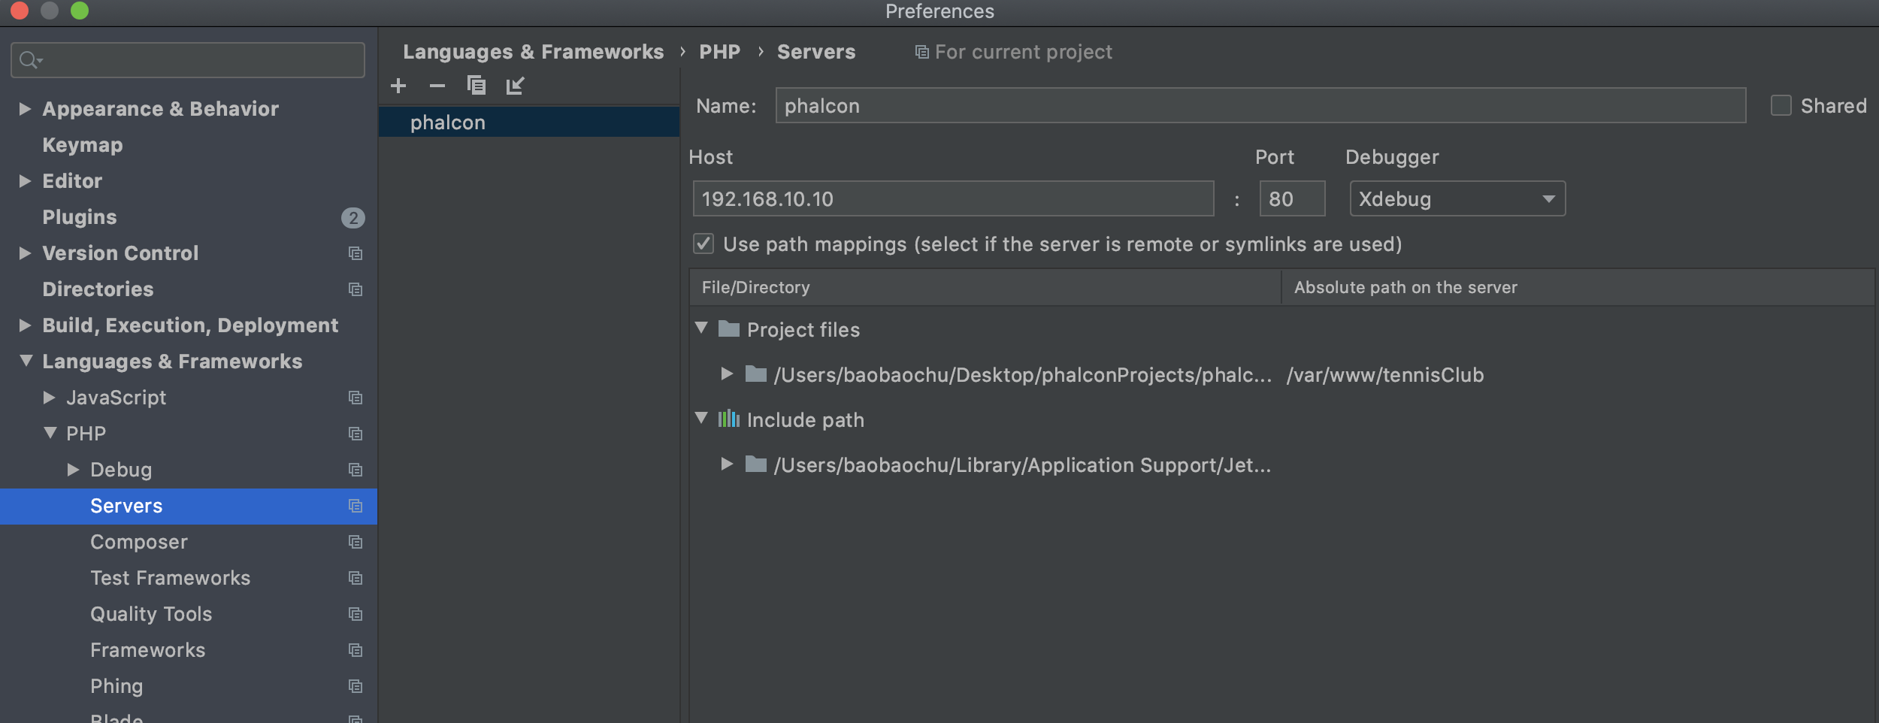Select the phalcon server in the list
Screen dimensions: 1879x723
448,123
